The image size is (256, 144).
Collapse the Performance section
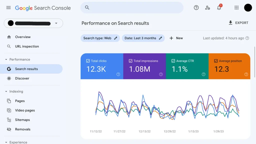click(6, 59)
